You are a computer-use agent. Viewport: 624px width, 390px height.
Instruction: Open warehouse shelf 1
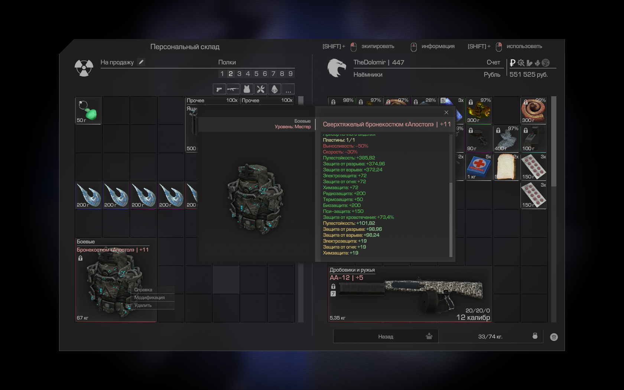(x=222, y=74)
